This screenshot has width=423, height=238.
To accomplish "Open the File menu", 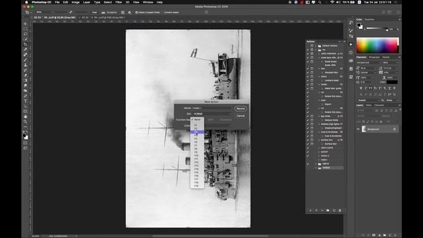I will tap(58, 2).
